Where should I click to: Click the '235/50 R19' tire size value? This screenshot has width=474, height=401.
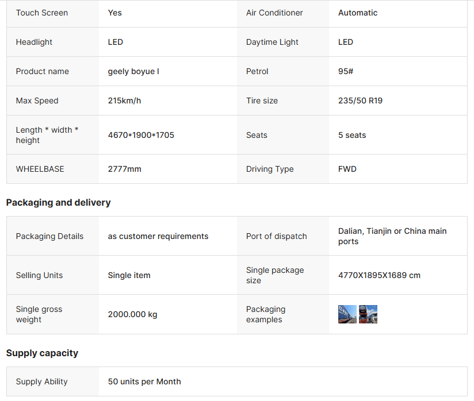tap(360, 101)
